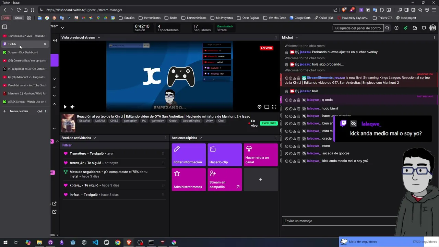The height and width of the screenshot is (247, 439).
Task: Open the help question mark icon
Action: coord(396,28)
